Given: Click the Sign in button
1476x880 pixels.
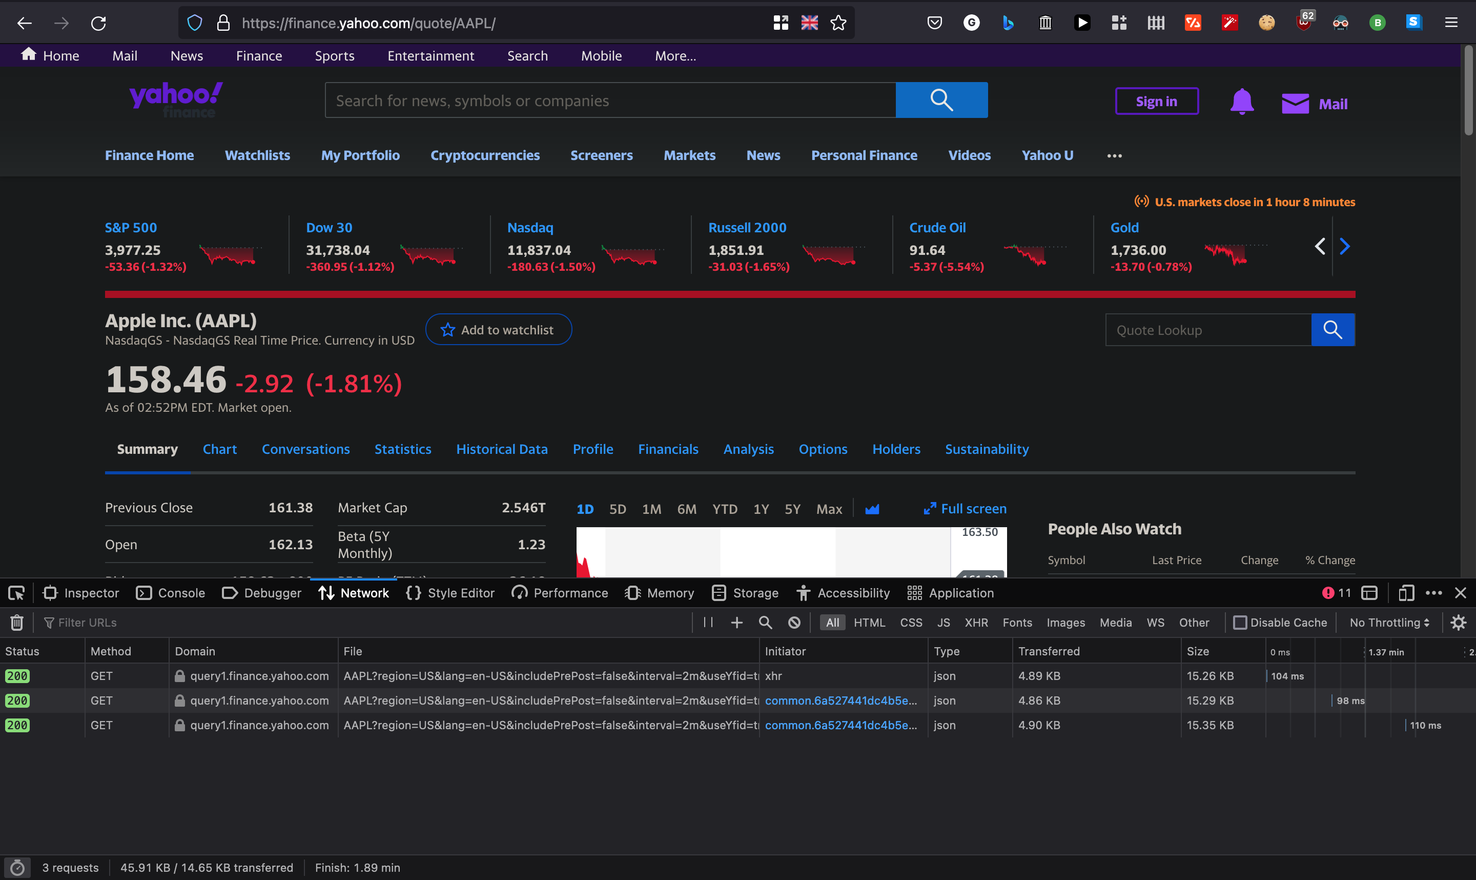Looking at the screenshot, I should (1157, 102).
